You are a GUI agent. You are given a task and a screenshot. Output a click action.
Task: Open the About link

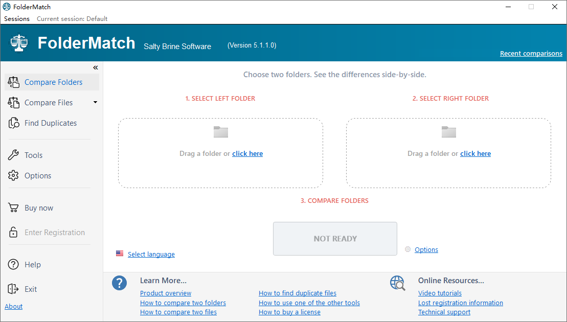click(x=14, y=307)
